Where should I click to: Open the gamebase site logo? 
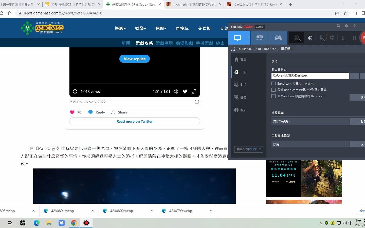click(x=42, y=28)
